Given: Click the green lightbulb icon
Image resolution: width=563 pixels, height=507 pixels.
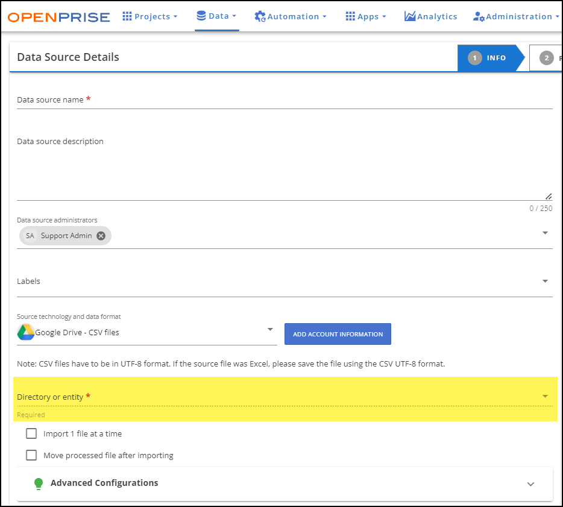Looking at the screenshot, I should point(39,483).
